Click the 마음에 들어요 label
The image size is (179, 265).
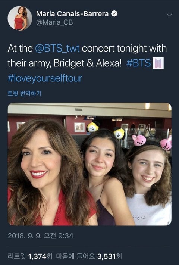75,256
